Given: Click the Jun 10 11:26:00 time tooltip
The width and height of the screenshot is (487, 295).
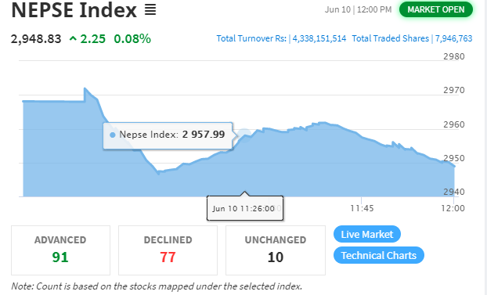Looking at the screenshot, I should 245,208.
